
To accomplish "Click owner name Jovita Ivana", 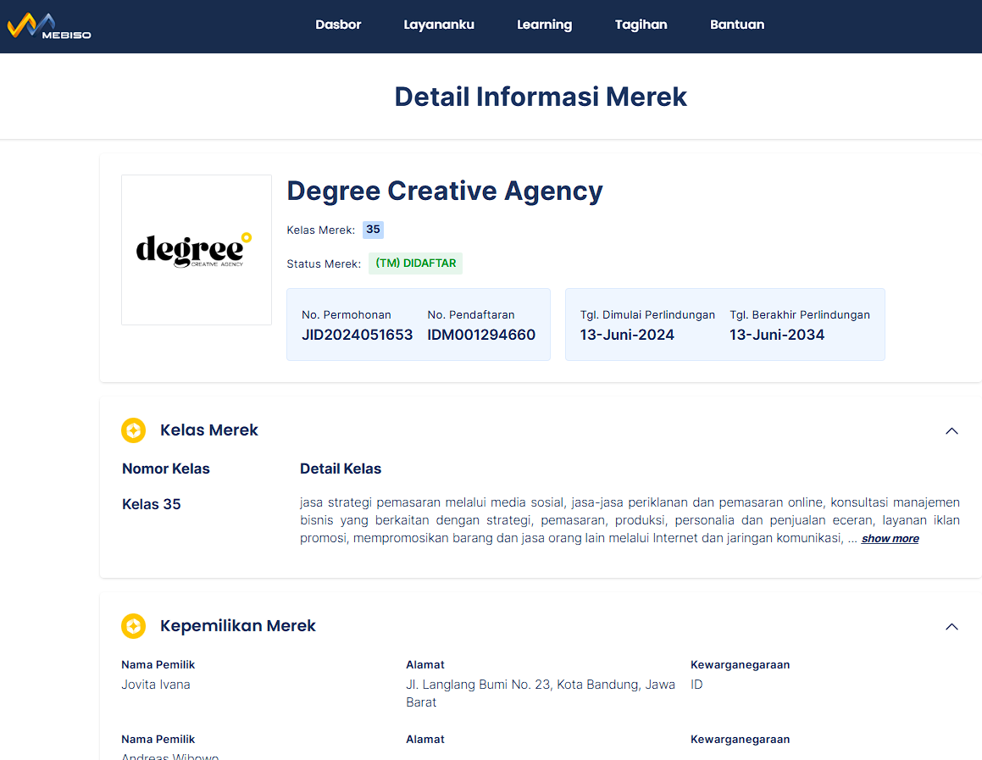I will [x=156, y=685].
